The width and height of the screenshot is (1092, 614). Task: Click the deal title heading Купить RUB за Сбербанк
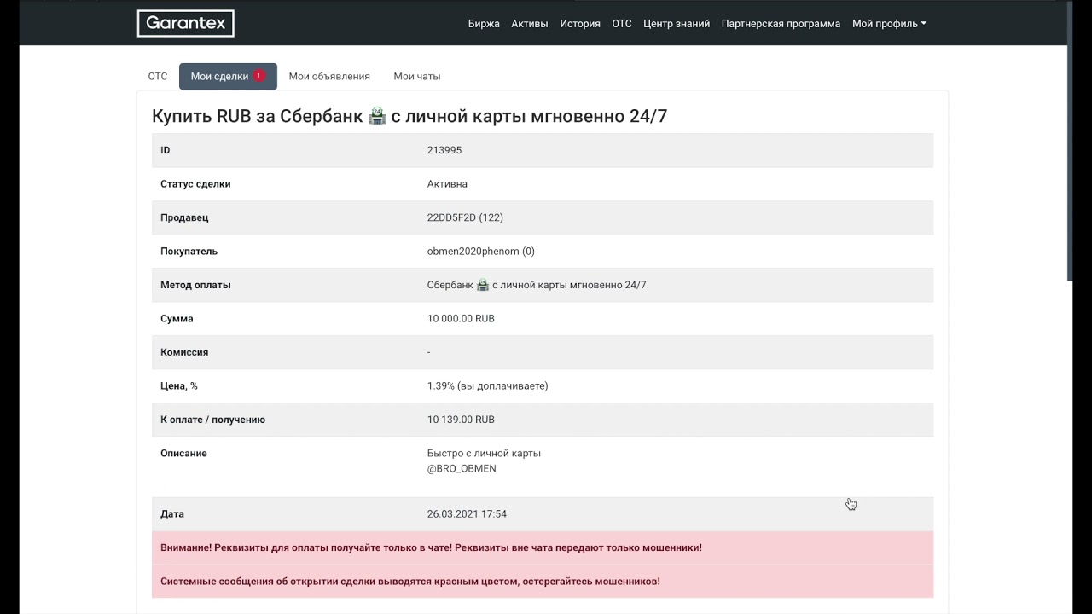coord(409,116)
